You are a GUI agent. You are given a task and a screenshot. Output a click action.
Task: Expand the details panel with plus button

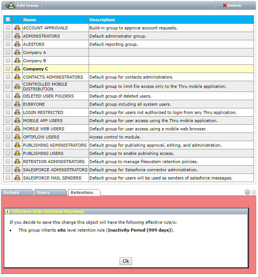pos(254,192)
